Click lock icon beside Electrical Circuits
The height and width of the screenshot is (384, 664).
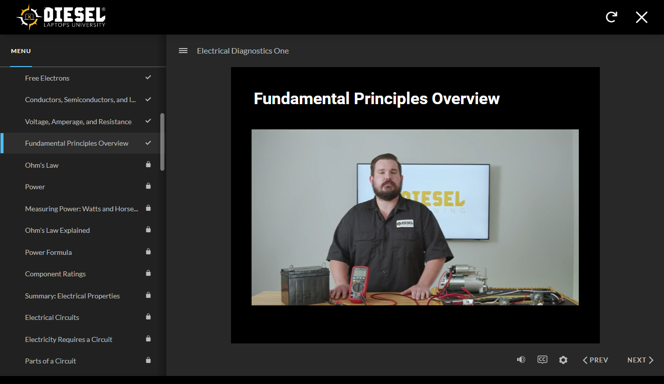click(148, 316)
